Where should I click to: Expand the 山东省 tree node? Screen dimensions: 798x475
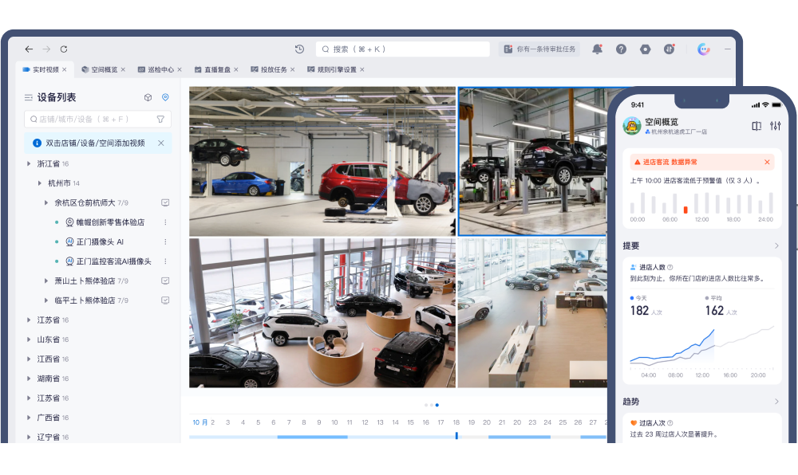29,340
